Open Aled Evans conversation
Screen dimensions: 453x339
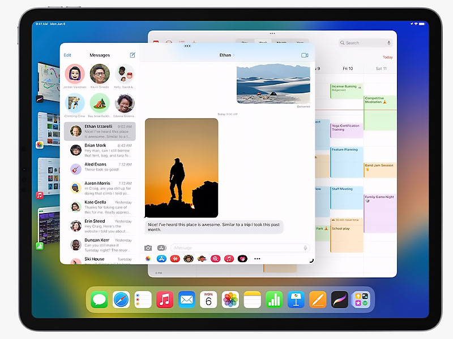coord(100,169)
